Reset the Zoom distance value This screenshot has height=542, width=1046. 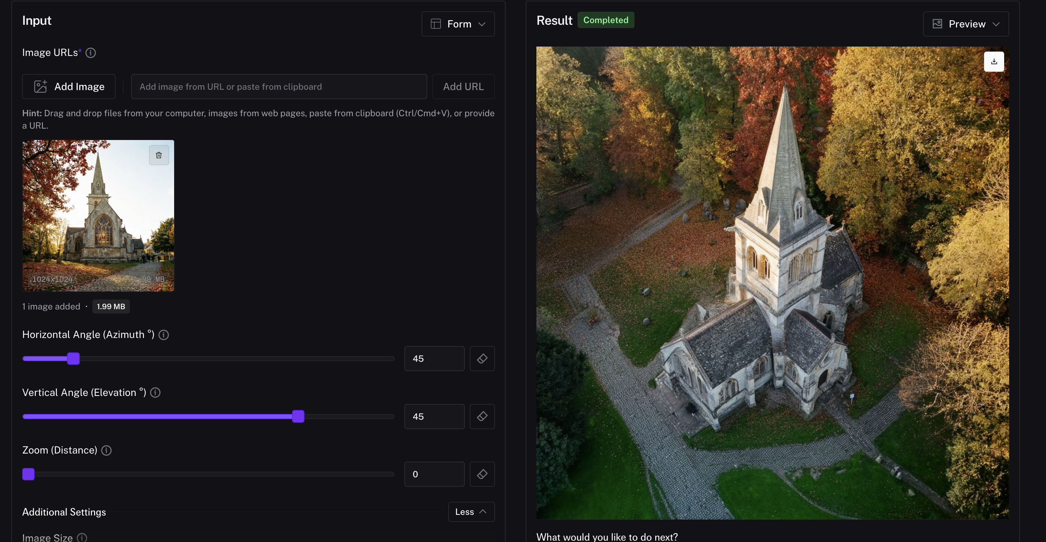click(x=482, y=474)
